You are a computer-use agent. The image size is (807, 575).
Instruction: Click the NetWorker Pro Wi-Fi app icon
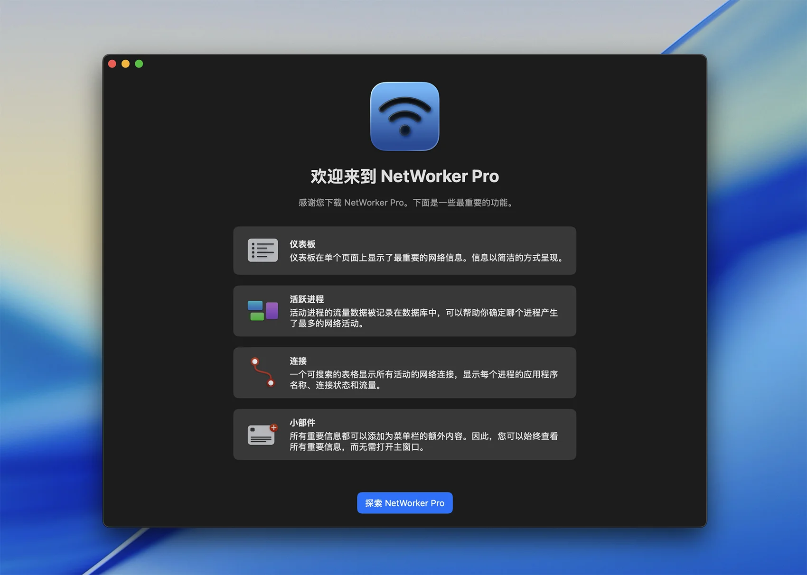pyautogui.click(x=404, y=116)
